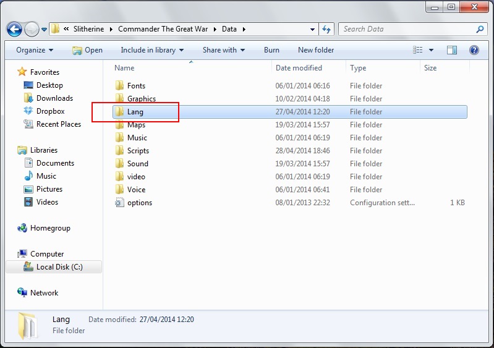Screen dimensions: 494x348
Task: Click the options file name
Action: tap(140, 203)
